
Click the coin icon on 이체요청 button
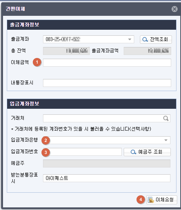point(151,200)
